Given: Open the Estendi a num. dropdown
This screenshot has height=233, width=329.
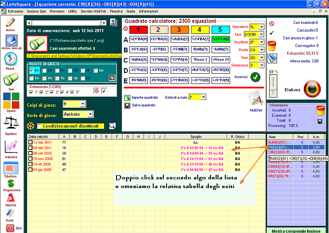Looking at the screenshot, I should click(x=203, y=97).
